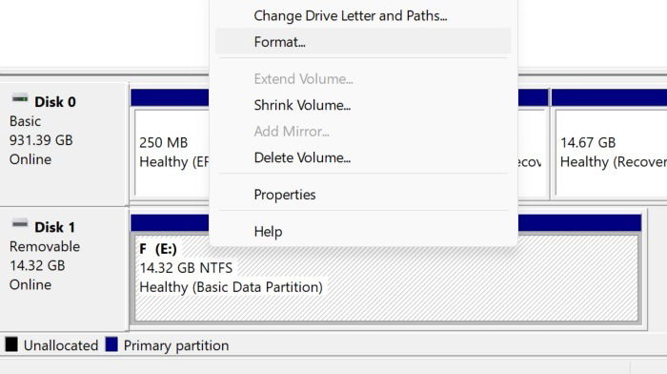The width and height of the screenshot is (667, 374).
Task: Click the Disk 0 drive icon
Action: coord(20,99)
